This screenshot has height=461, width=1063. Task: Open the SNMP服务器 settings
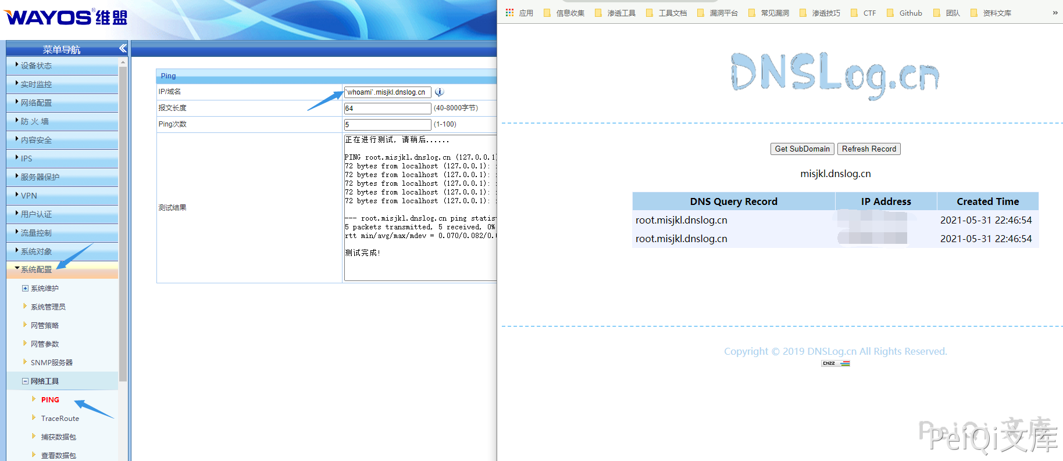[51, 363]
